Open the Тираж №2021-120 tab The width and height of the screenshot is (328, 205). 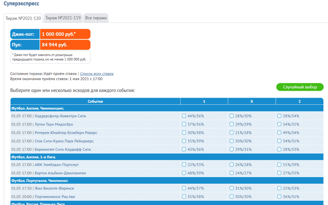pos(23,18)
